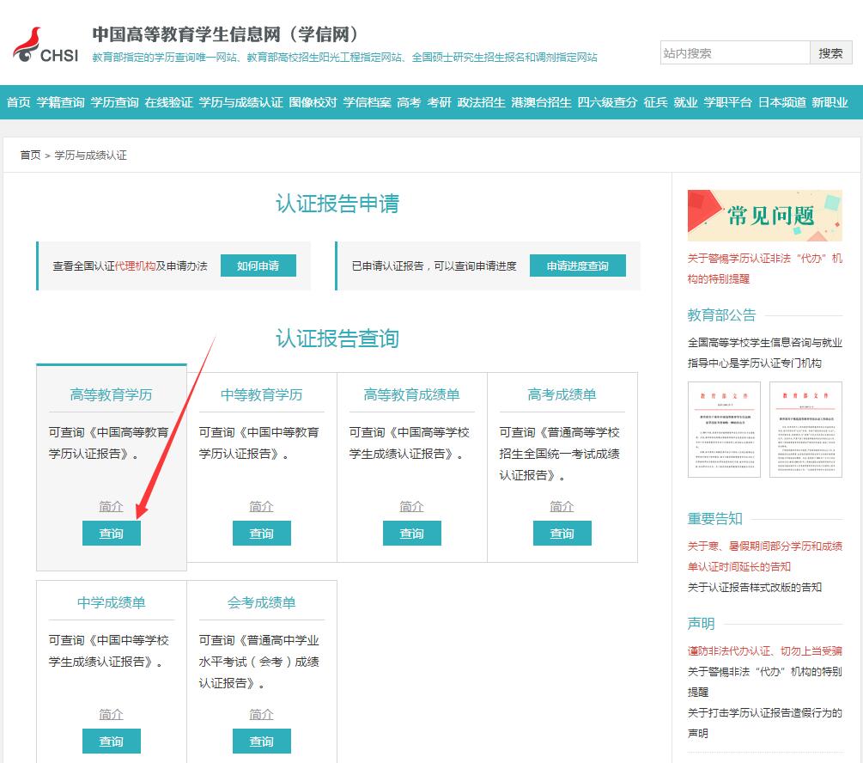The height and width of the screenshot is (763, 863).
Task: Open the 简介 link under 高等教育成绩单
Action: [411, 506]
